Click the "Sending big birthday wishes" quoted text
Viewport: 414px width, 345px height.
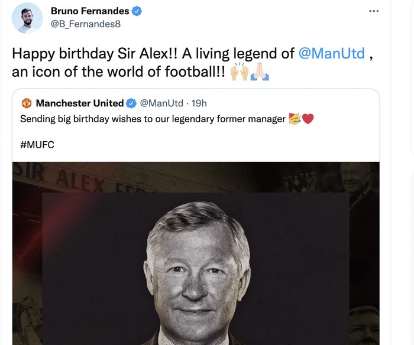153,119
